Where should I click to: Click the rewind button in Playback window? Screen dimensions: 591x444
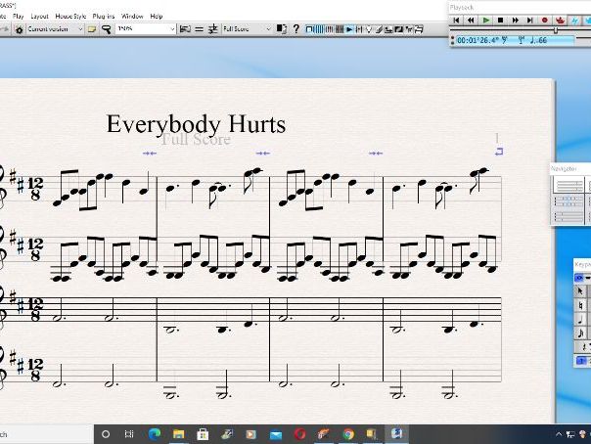(471, 21)
